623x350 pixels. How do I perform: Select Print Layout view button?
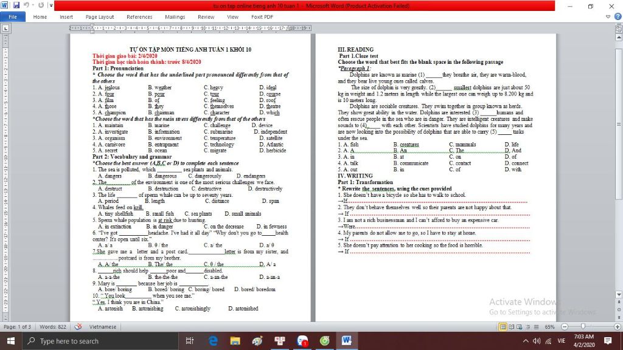click(x=503, y=327)
